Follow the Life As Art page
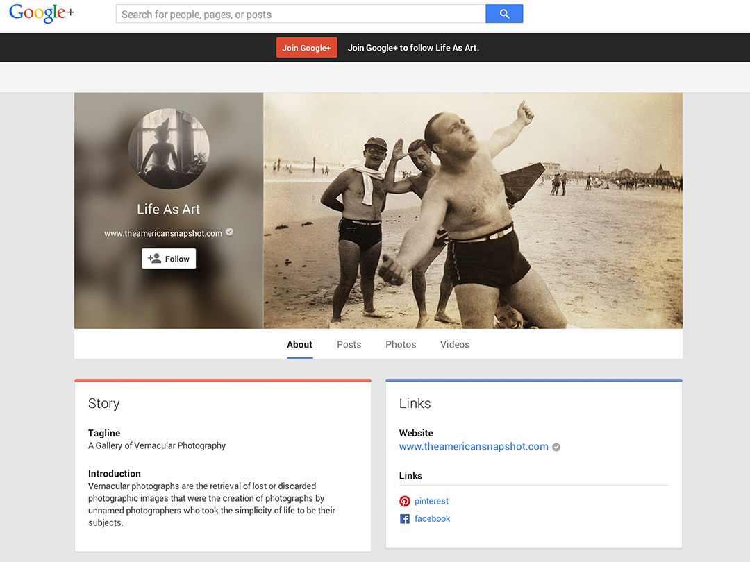This screenshot has width=750, height=562. click(169, 259)
